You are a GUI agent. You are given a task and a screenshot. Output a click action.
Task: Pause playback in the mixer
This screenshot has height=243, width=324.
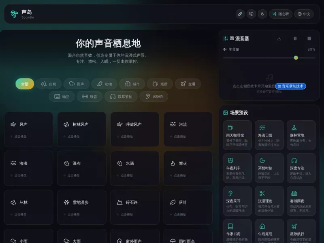[295, 38]
